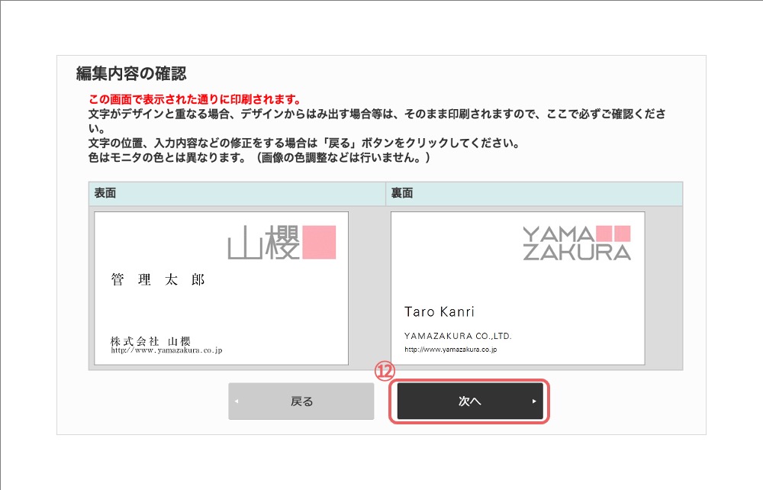The image size is (763, 490).
Task: Click the 次へ button
Action: pos(470,401)
